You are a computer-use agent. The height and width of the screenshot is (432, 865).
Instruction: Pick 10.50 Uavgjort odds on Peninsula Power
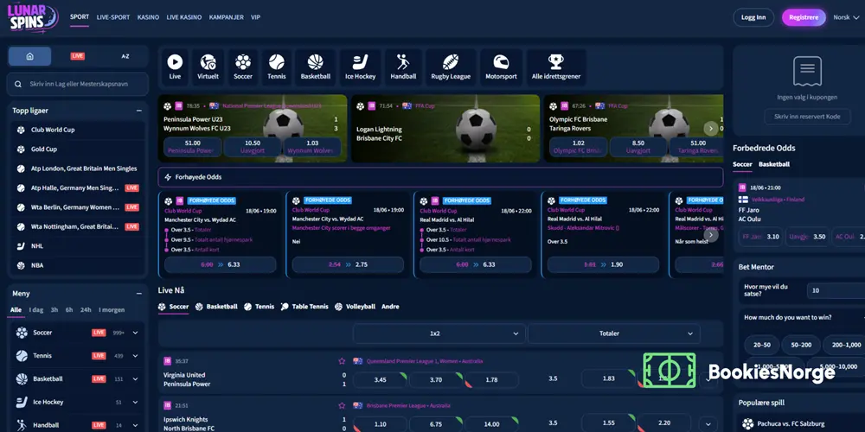(253, 147)
